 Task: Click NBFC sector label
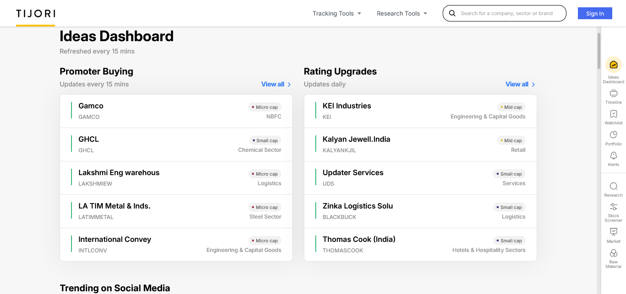274,117
